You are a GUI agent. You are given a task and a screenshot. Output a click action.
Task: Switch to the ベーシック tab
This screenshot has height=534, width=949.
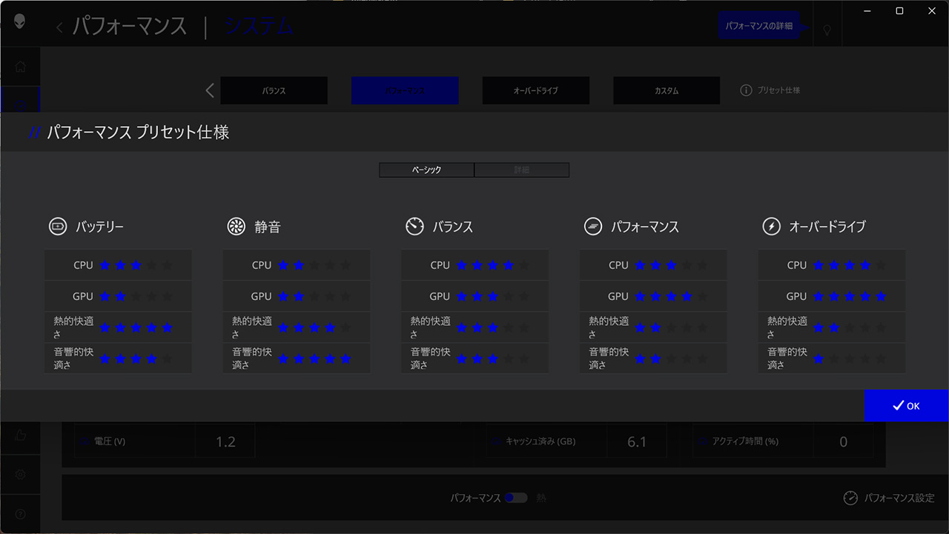(x=426, y=170)
